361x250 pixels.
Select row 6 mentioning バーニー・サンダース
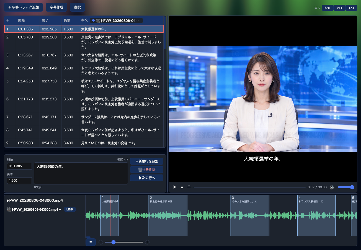coord(84,104)
